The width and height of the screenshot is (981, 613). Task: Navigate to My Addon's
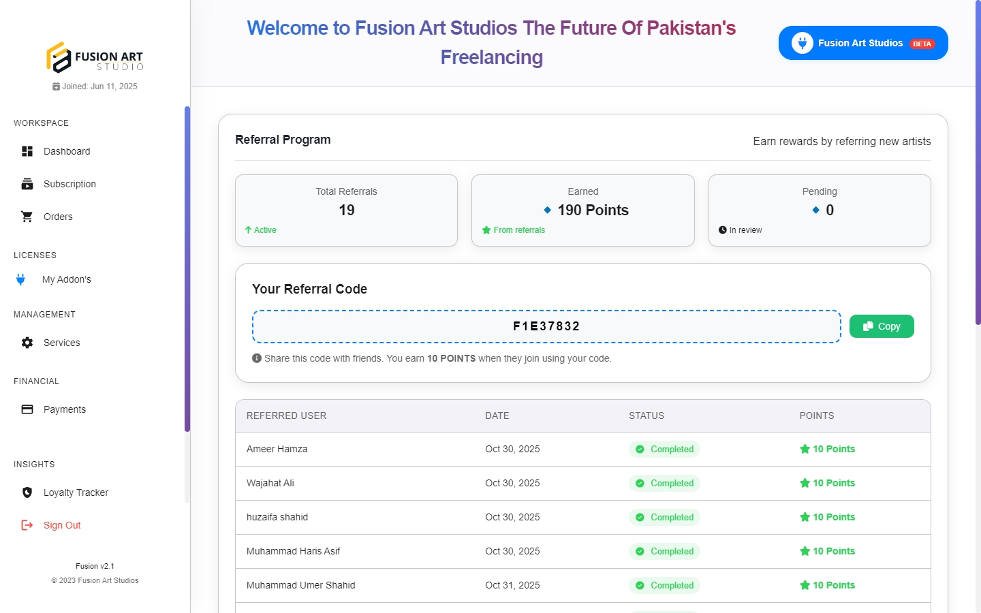66,279
